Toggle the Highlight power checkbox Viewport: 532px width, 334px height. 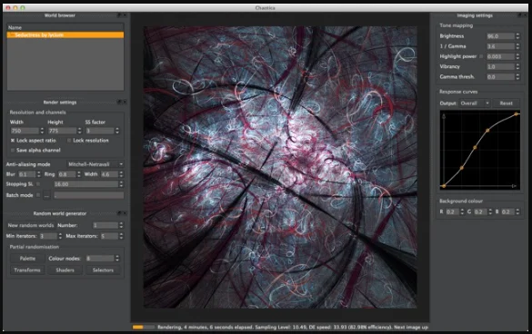pyautogui.click(x=481, y=56)
